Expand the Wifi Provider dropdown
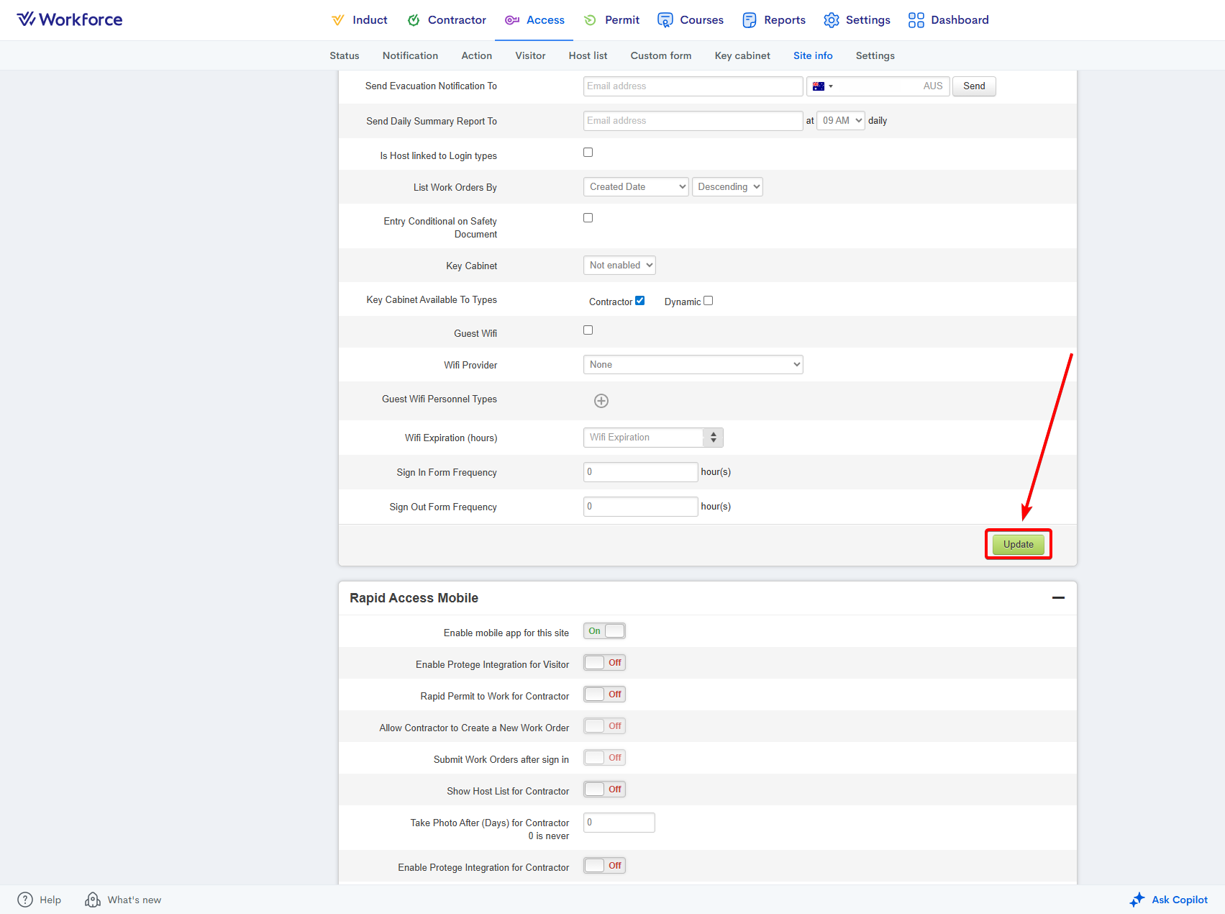This screenshot has width=1225, height=914. (693, 365)
